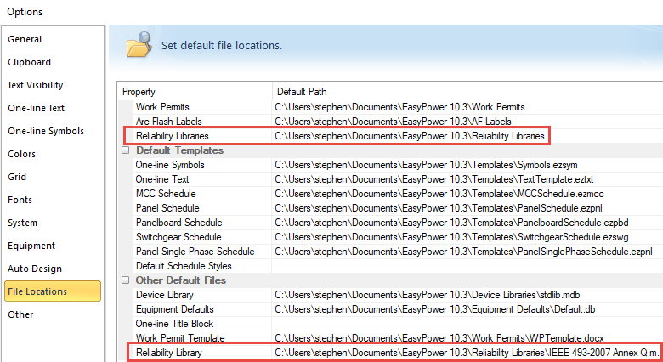
Task: Open the One-line Symbols category
Action: tap(46, 131)
